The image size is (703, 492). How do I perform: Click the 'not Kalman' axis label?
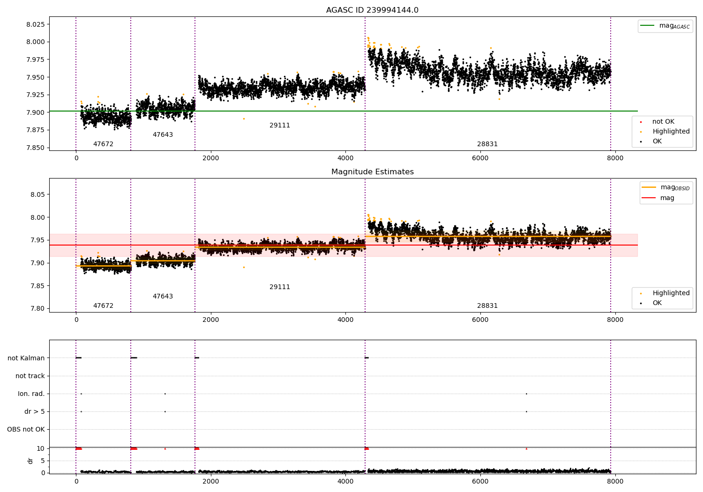click(26, 358)
